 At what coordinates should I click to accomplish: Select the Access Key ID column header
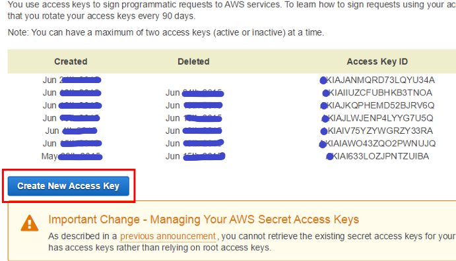coord(377,61)
